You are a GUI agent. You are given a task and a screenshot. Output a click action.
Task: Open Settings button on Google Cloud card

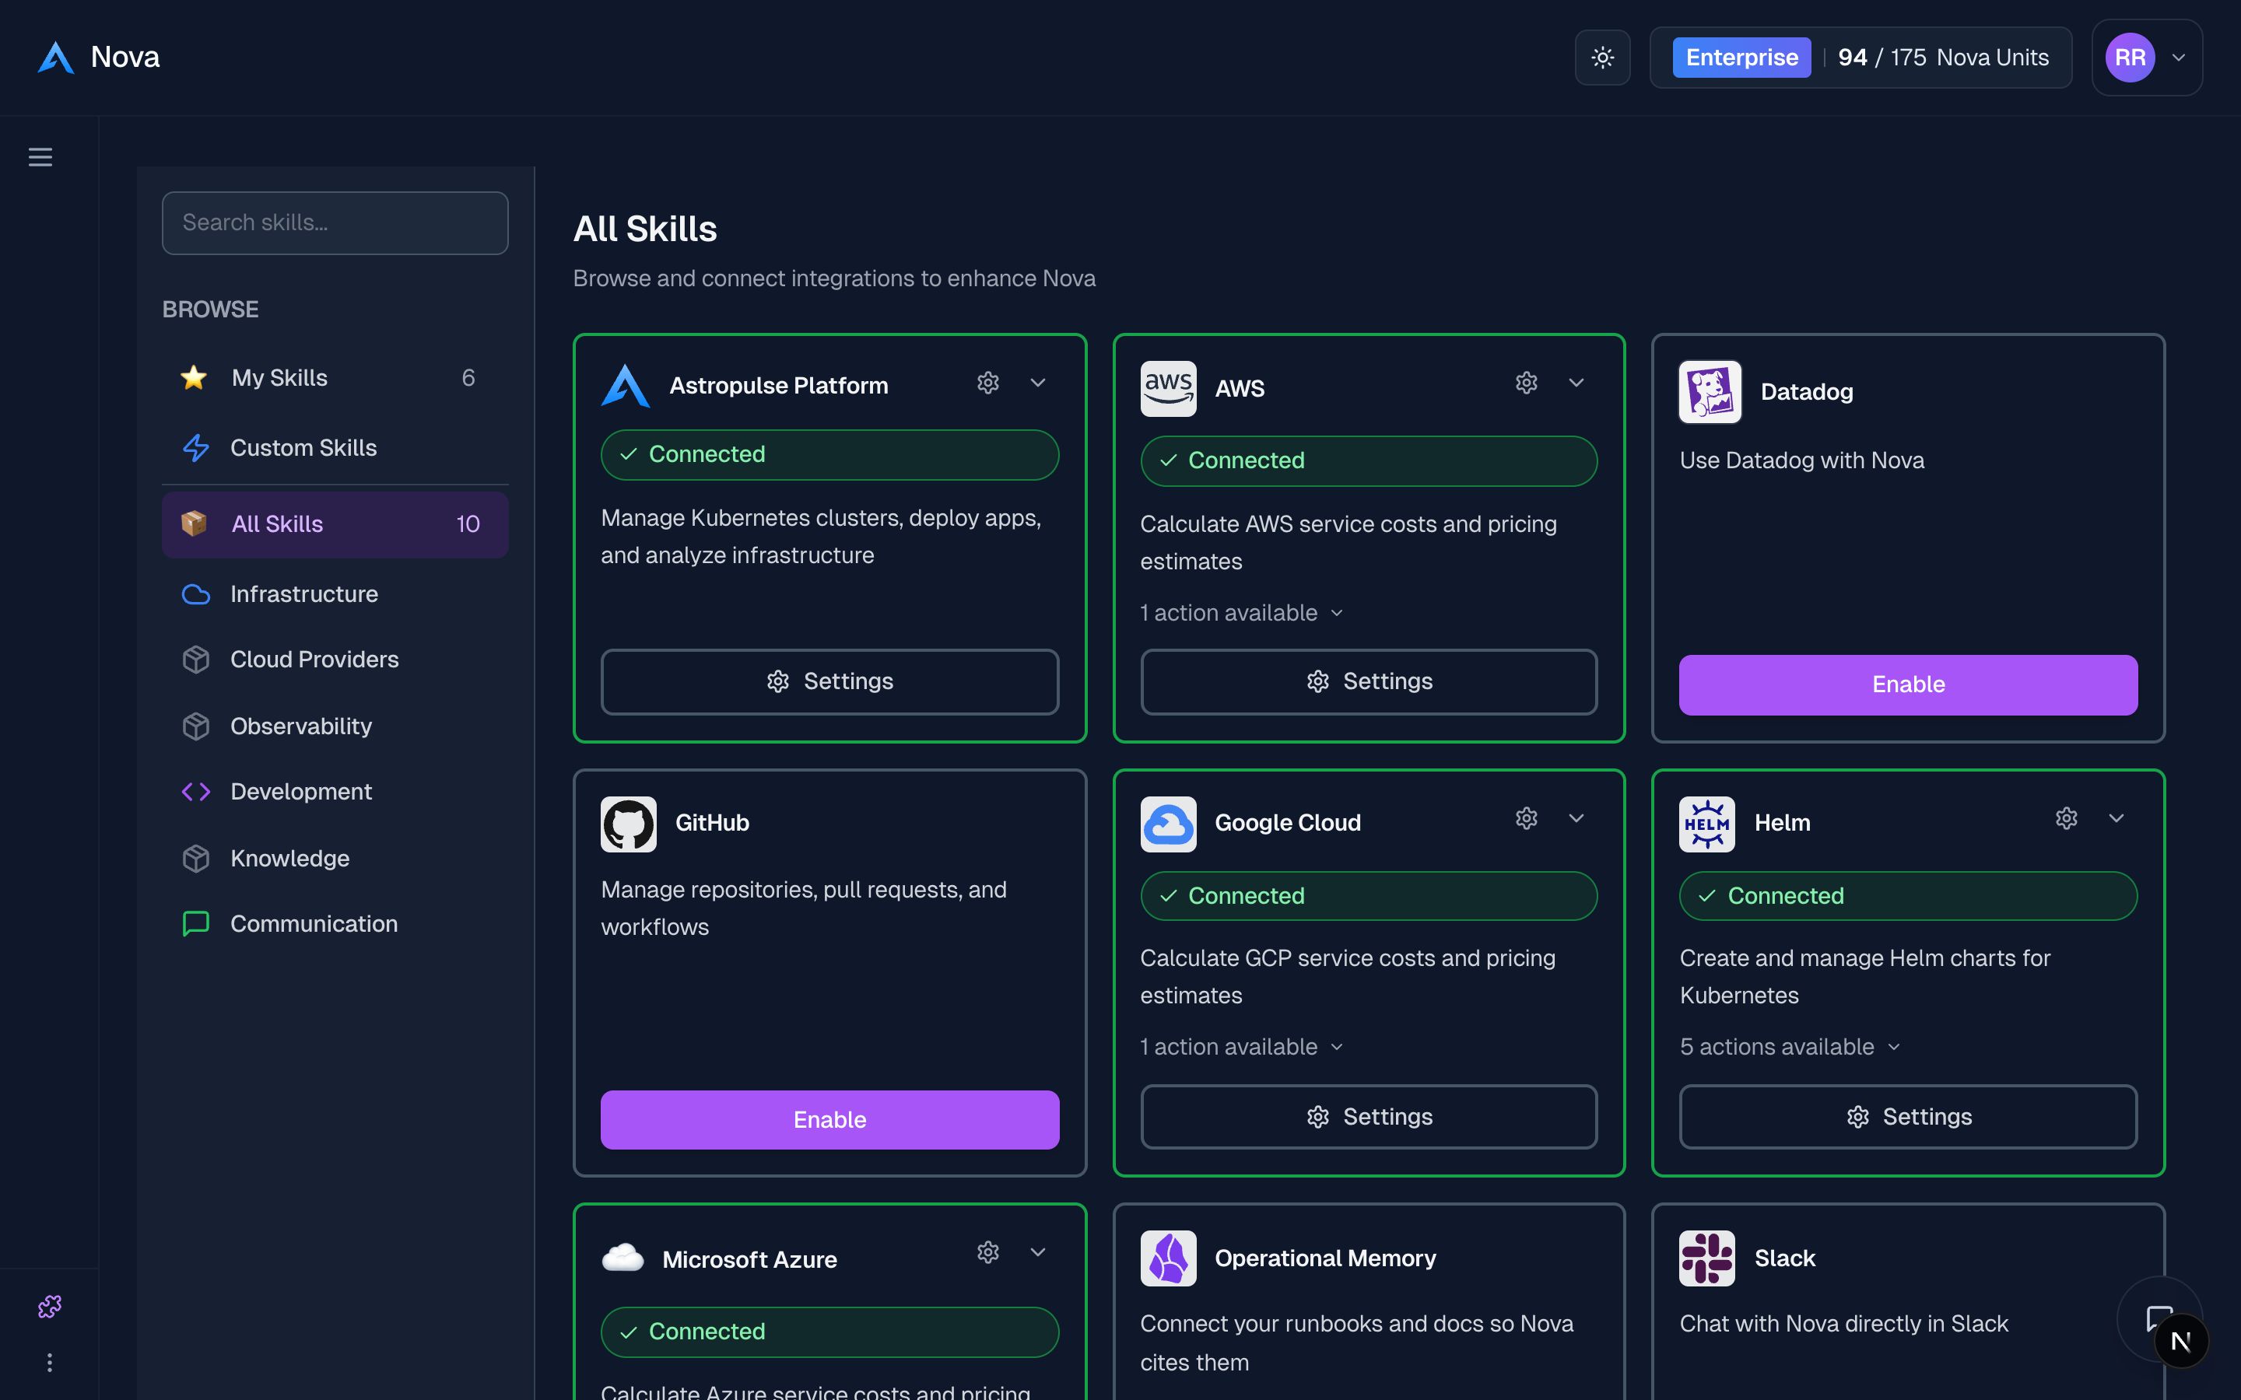click(x=1369, y=1117)
